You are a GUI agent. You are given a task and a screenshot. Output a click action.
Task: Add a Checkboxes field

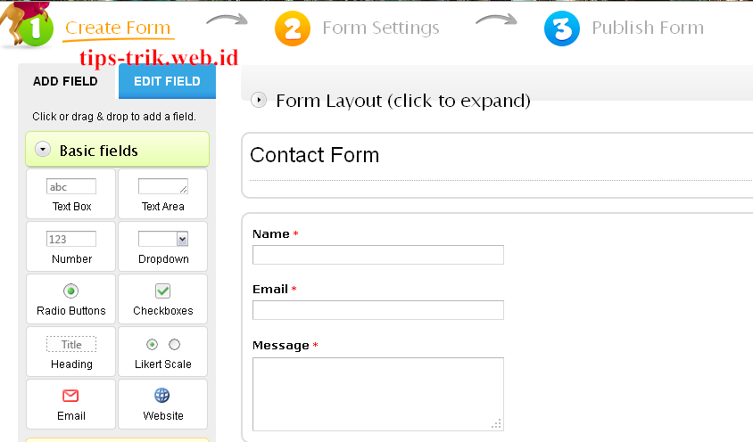(x=162, y=299)
